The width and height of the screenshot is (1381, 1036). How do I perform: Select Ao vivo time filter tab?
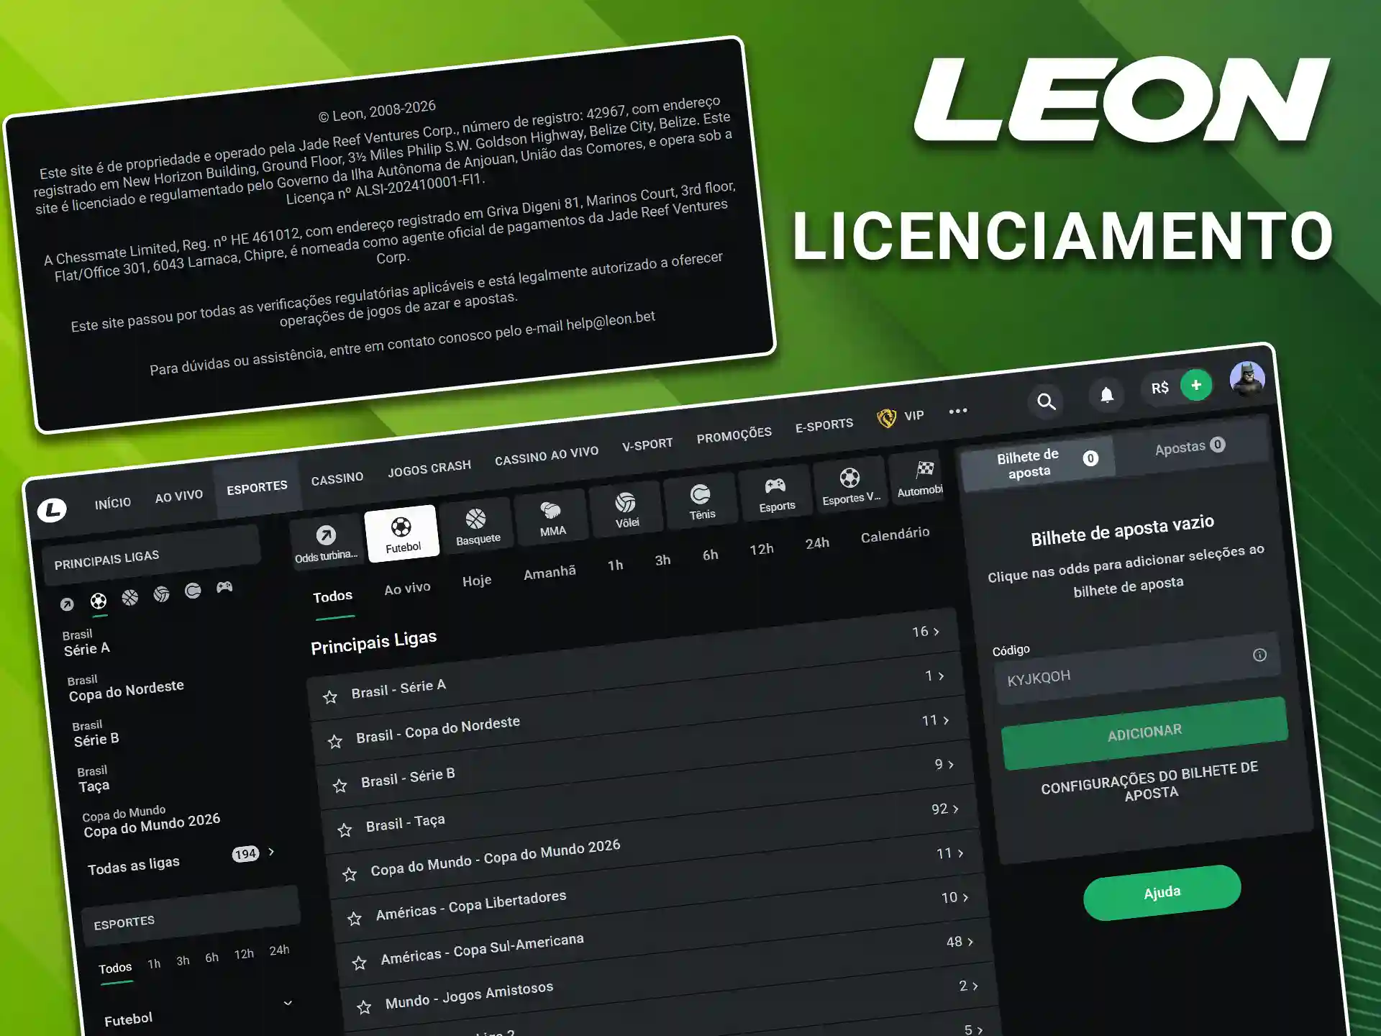[x=407, y=589]
